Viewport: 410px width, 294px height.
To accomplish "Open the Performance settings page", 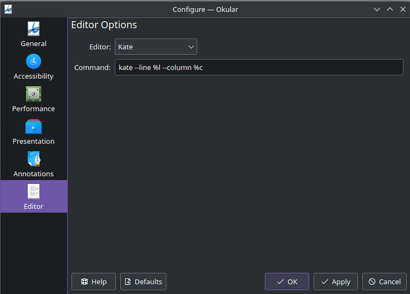I will tap(33, 99).
